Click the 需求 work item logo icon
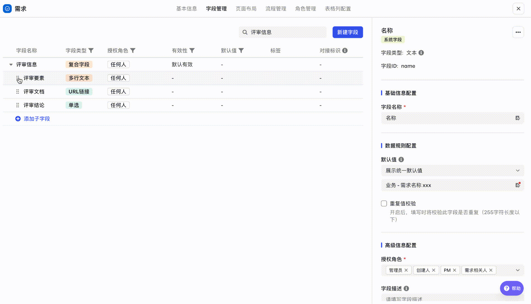Screen dimensions: 531x304 point(7,9)
